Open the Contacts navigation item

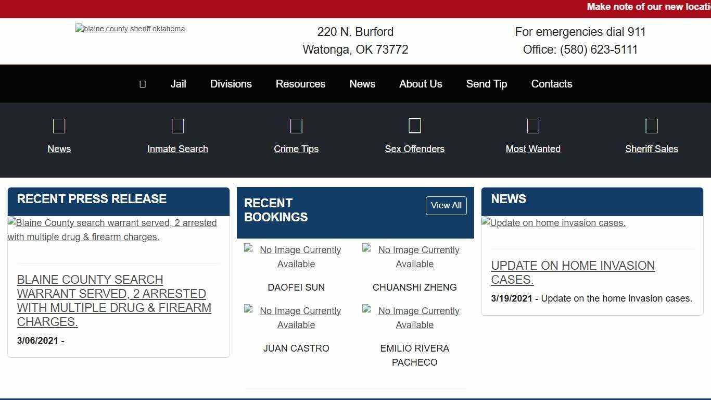coord(552,84)
